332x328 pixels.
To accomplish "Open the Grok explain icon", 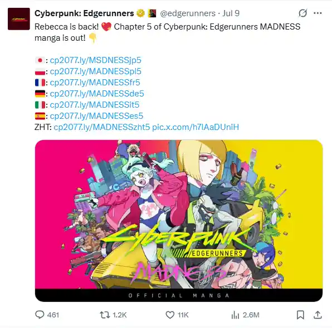I will (x=303, y=13).
